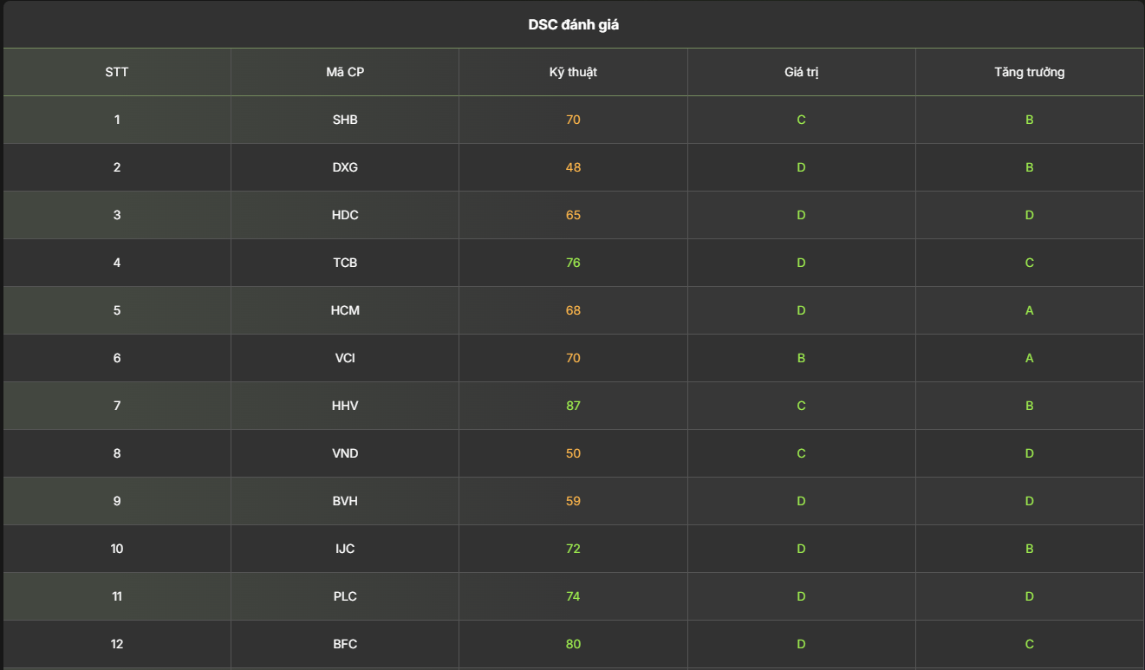Viewport: 1145px width, 670px height.
Task: Open the SHB stock code
Action: (x=345, y=120)
